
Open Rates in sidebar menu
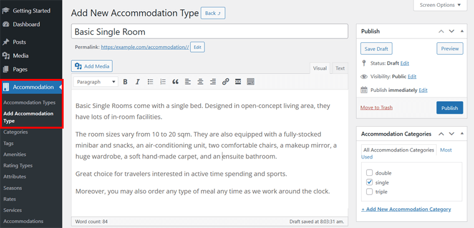[10, 199]
